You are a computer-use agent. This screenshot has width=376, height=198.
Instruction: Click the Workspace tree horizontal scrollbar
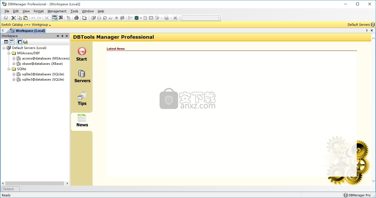point(35,183)
